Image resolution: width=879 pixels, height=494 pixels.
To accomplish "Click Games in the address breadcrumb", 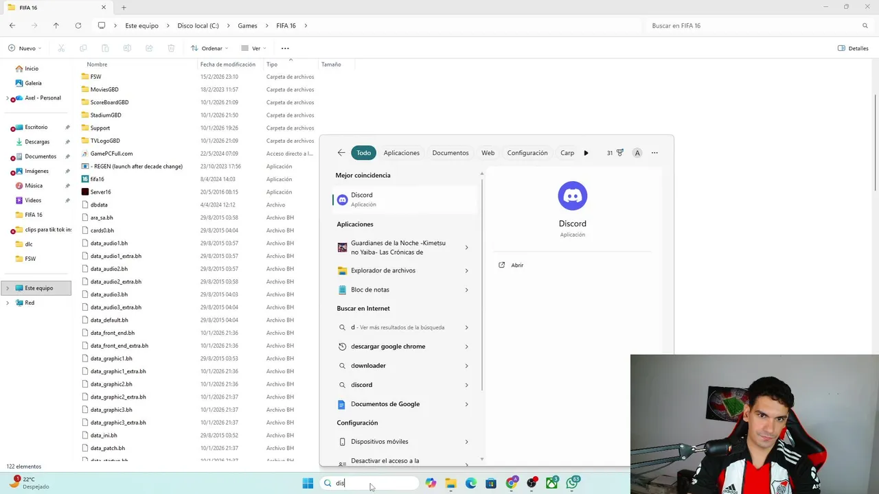I will coord(247,25).
